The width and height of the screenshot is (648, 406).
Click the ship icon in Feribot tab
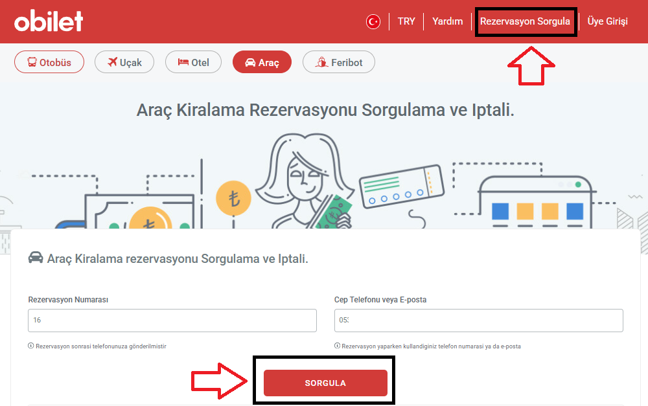click(322, 62)
